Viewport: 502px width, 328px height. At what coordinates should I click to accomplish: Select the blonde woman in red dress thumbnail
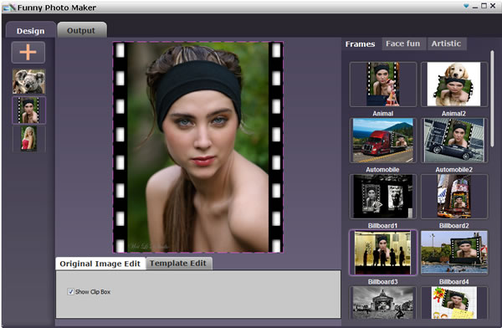tap(28, 138)
